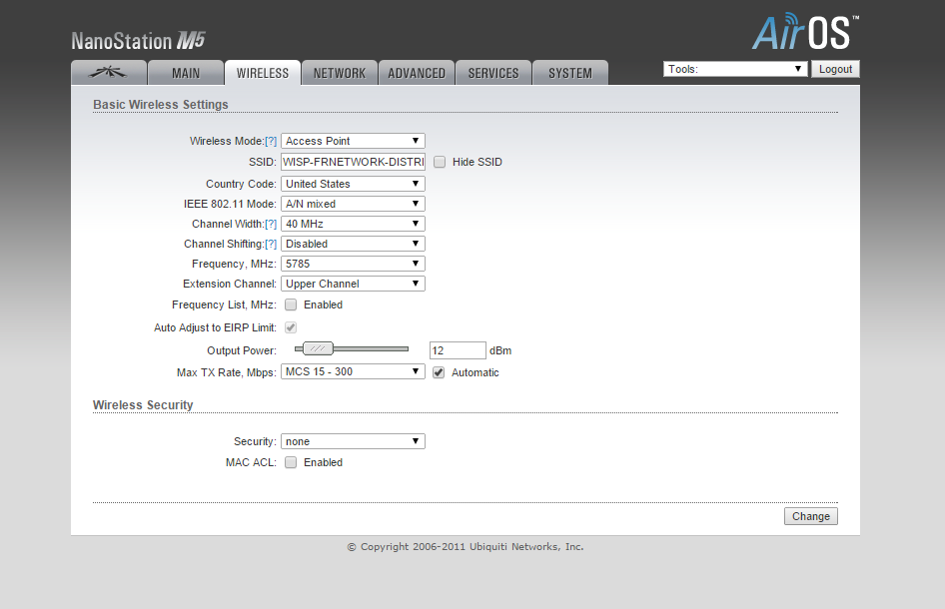Expand the IEEE 802.11 Mode dropdown

[x=354, y=204]
